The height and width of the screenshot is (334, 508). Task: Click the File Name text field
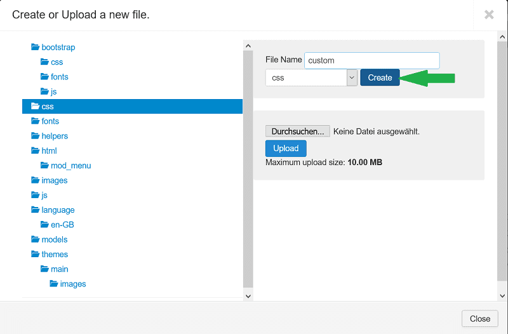[x=371, y=60]
